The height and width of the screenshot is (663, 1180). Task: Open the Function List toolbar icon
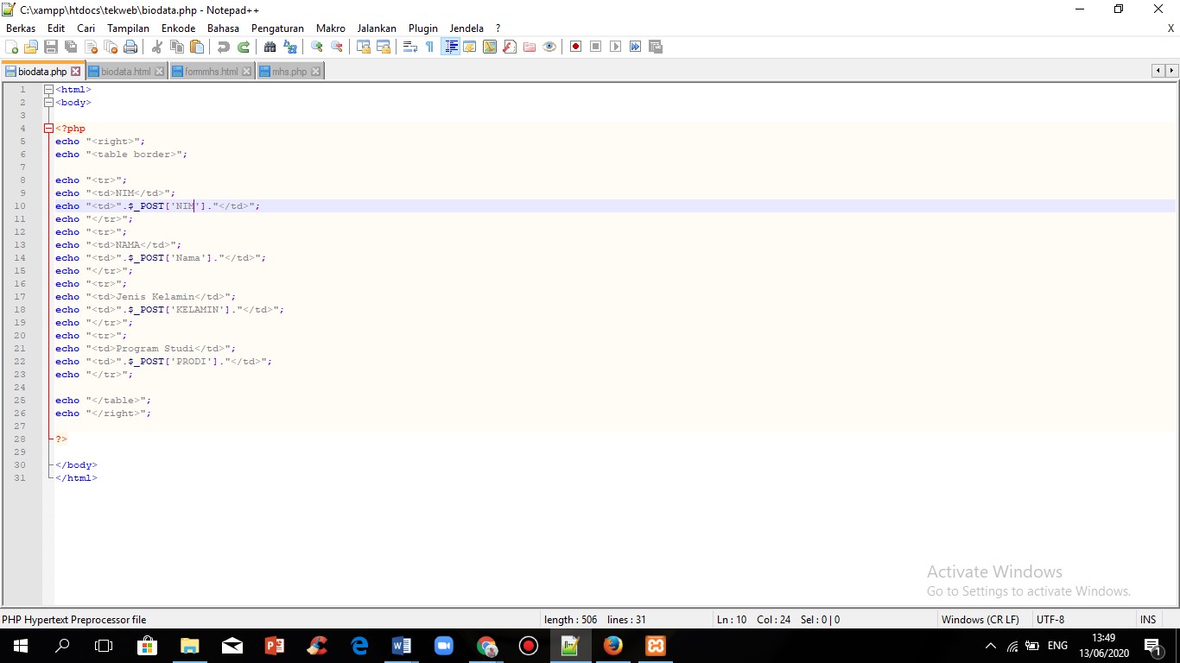[510, 47]
